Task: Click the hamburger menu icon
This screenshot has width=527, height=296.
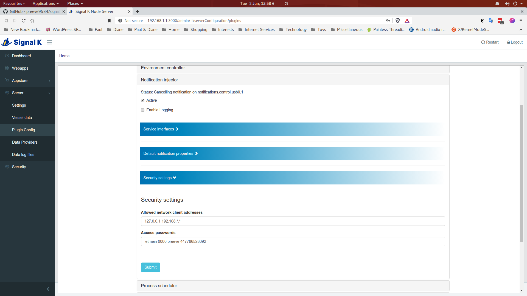Action: [50, 42]
